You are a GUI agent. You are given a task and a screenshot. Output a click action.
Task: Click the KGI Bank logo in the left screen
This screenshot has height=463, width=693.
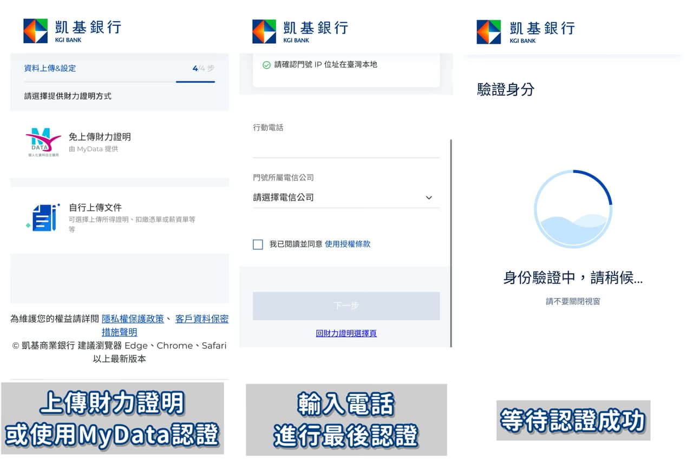[x=72, y=31]
